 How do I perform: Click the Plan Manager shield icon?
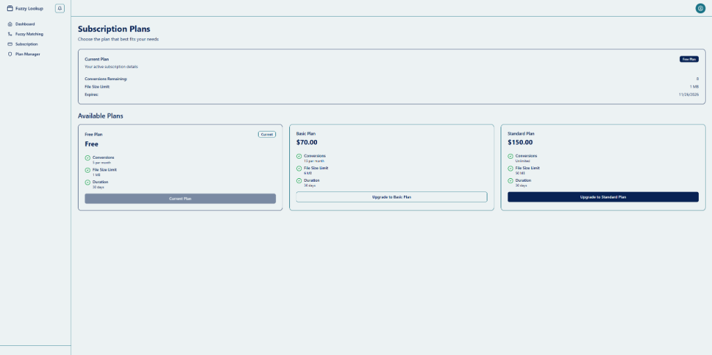tap(10, 54)
